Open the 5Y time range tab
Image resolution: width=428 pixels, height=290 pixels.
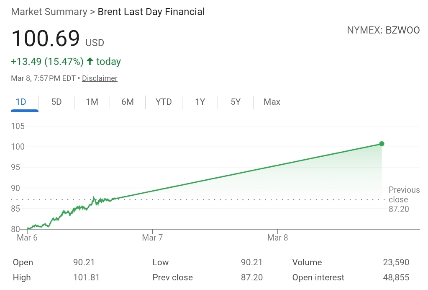(236, 102)
